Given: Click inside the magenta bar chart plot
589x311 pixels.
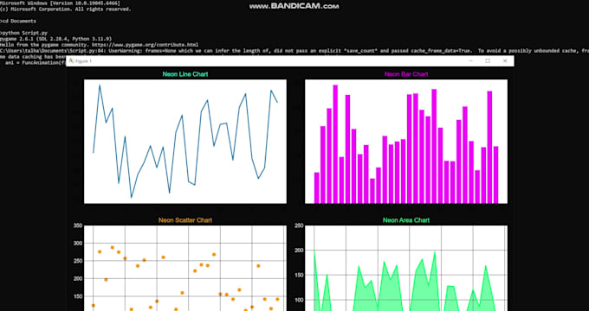Looking at the screenshot, I should 406,142.
